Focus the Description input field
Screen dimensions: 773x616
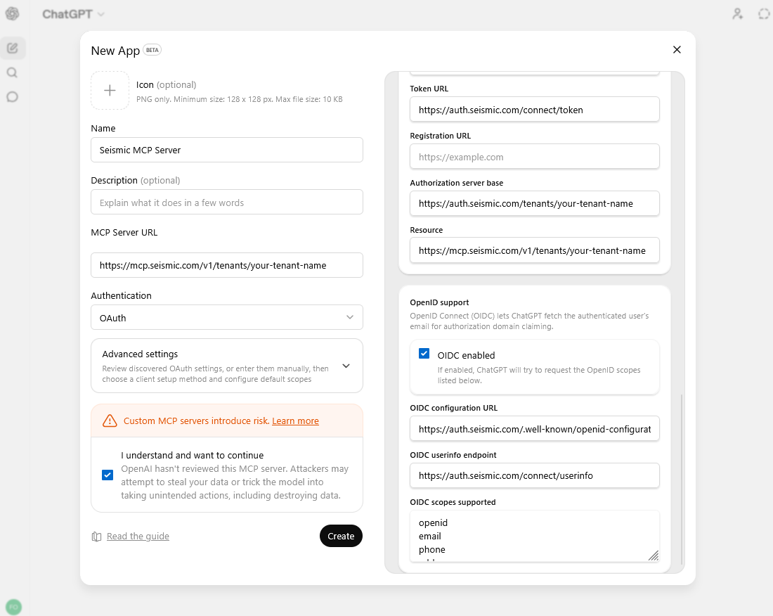(x=227, y=203)
